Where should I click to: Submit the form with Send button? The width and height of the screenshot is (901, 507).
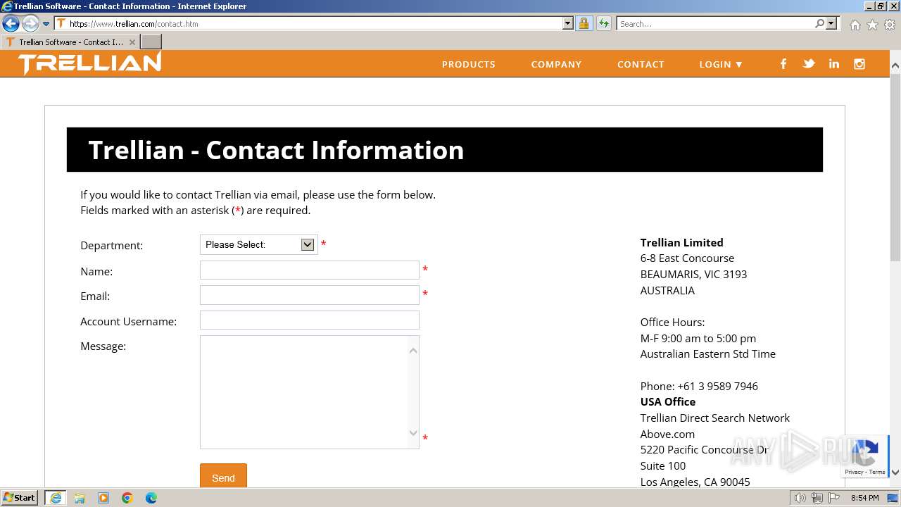tap(223, 477)
